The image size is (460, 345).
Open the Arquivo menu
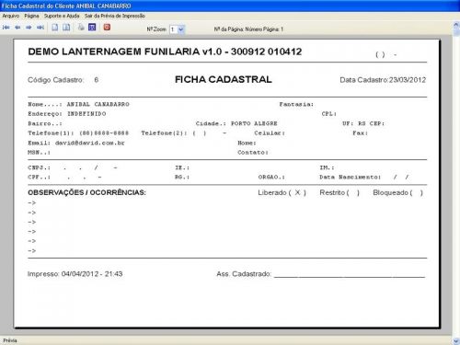(11, 16)
